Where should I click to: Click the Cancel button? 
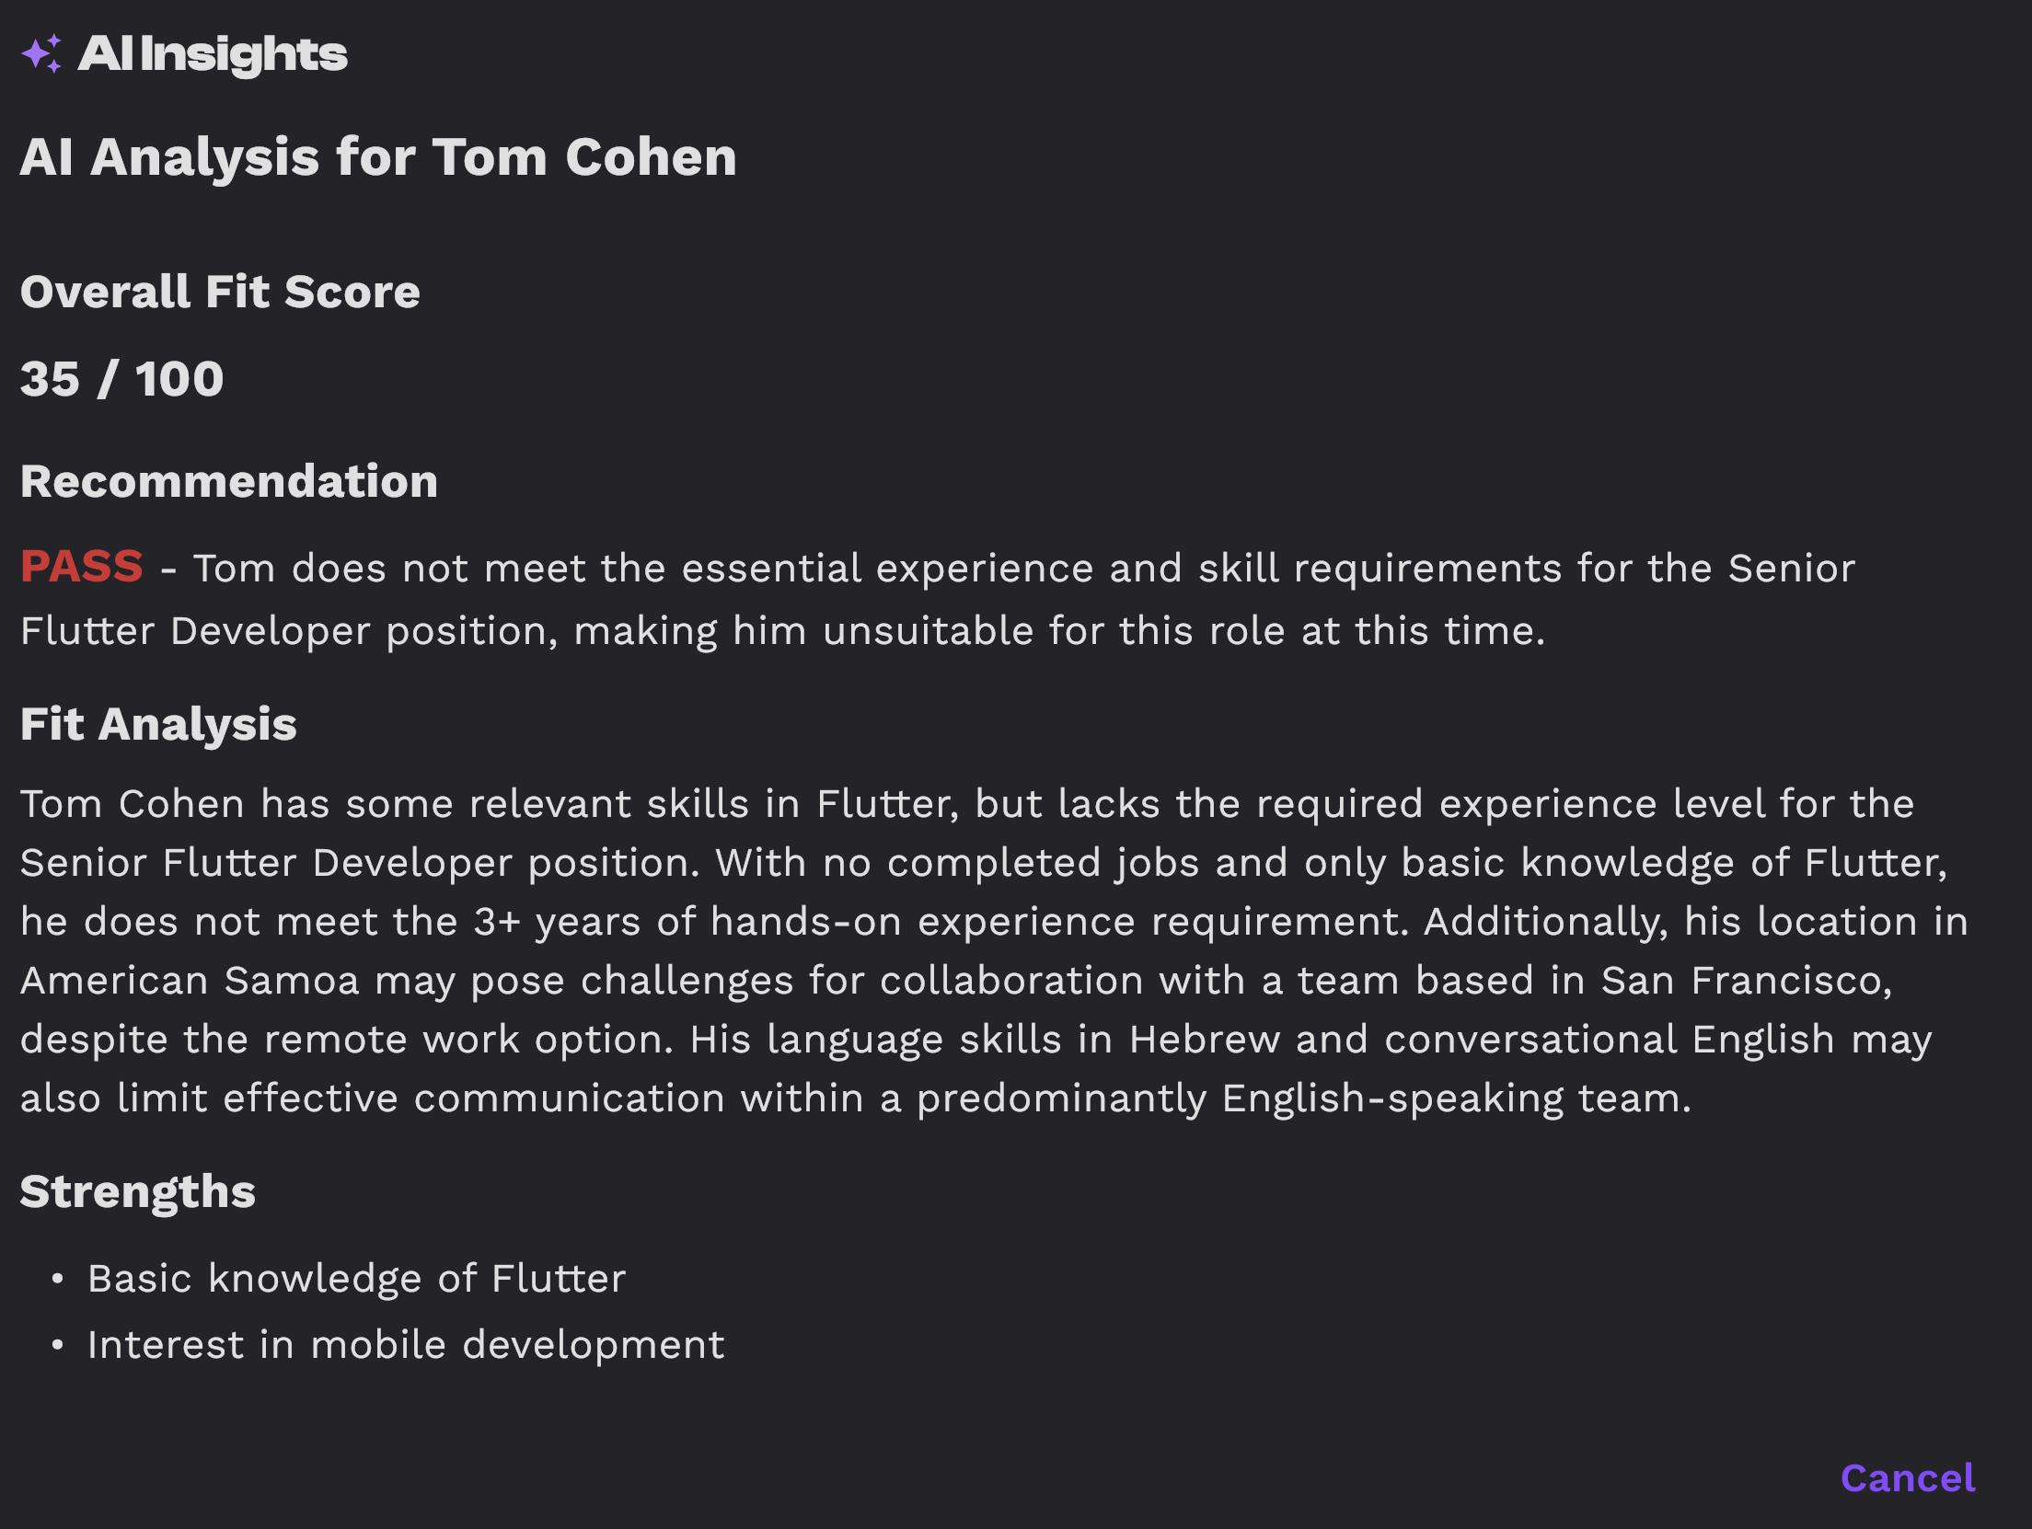click(x=1907, y=1478)
